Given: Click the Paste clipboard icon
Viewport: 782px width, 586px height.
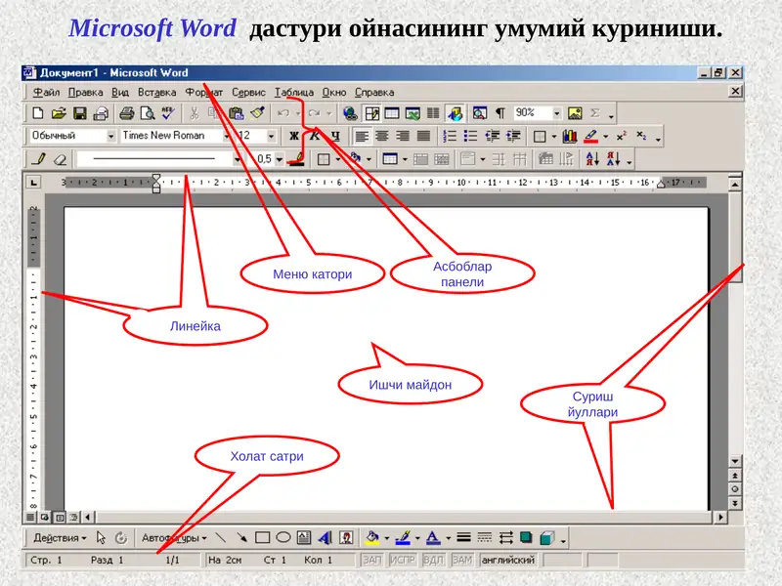Looking at the screenshot, I should 236,113.
